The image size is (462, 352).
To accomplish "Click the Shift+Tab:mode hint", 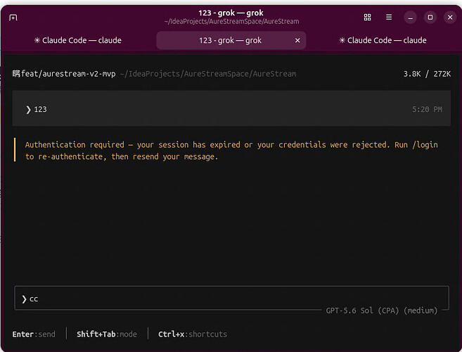I will point(107,334).
